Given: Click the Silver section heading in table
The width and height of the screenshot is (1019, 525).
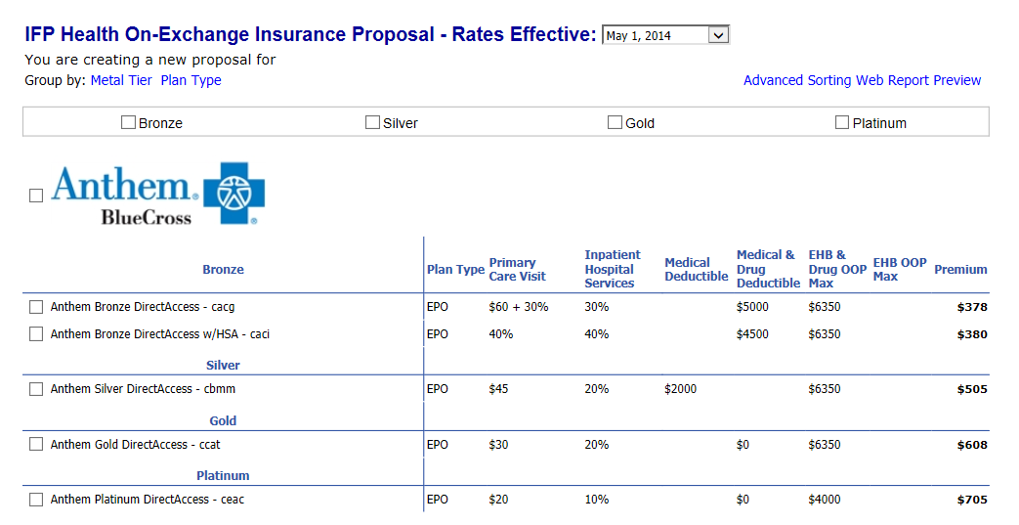Looking at the screenshot, I should pyautogui.click(x=223, y=365).
